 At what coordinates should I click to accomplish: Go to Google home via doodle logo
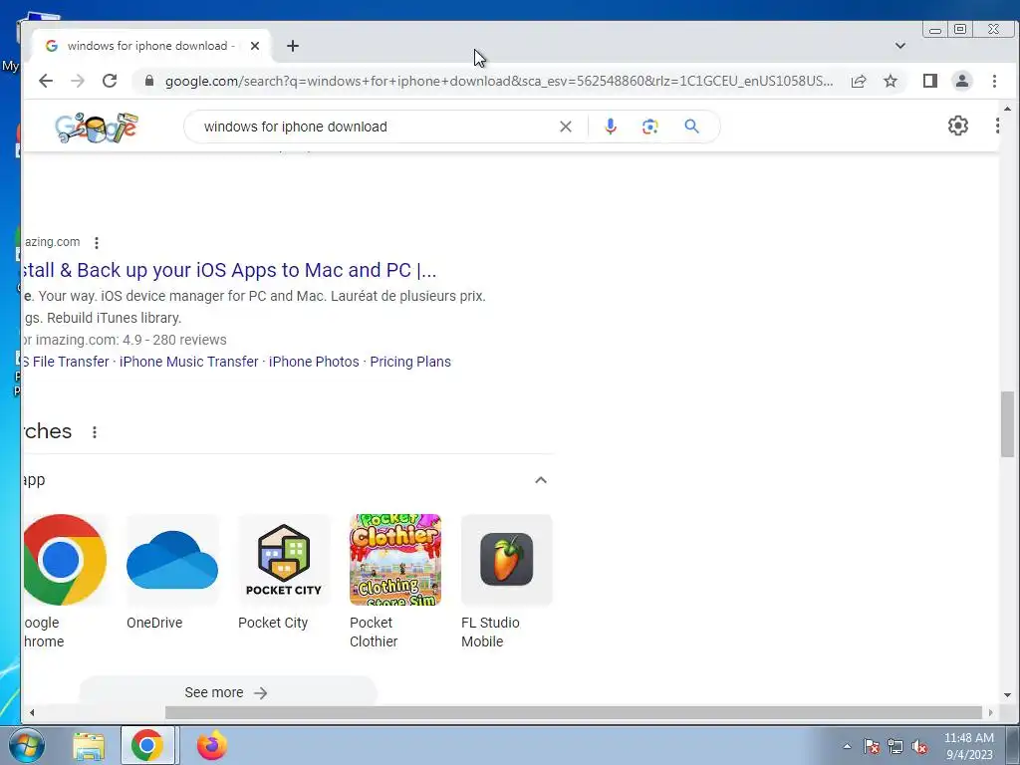tap(97, 127)
